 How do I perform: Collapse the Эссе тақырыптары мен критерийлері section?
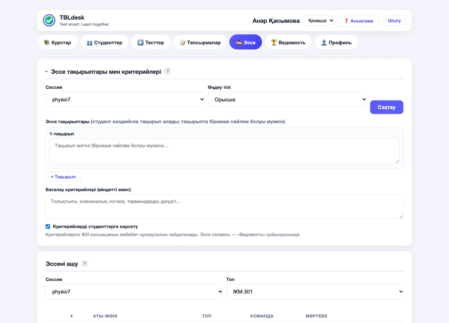point(47,72)
